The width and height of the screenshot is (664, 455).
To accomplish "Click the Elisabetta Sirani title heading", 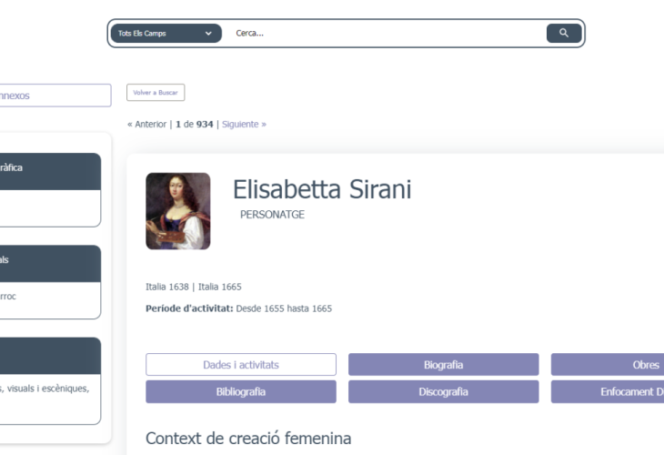I will 322,189.
